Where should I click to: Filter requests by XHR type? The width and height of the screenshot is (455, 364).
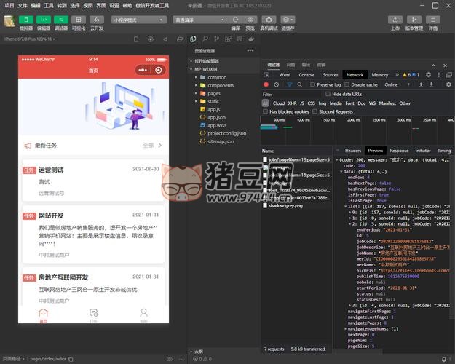pos(293,103)
